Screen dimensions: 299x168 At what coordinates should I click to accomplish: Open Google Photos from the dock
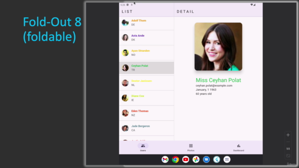click(x=196, y=160)
